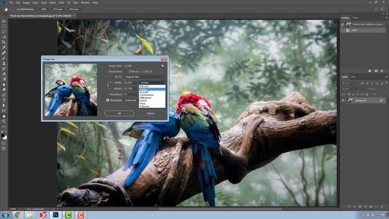The image size is (389, 219).
Task: Choose Picas from units list
Action: tap(152, 103)
